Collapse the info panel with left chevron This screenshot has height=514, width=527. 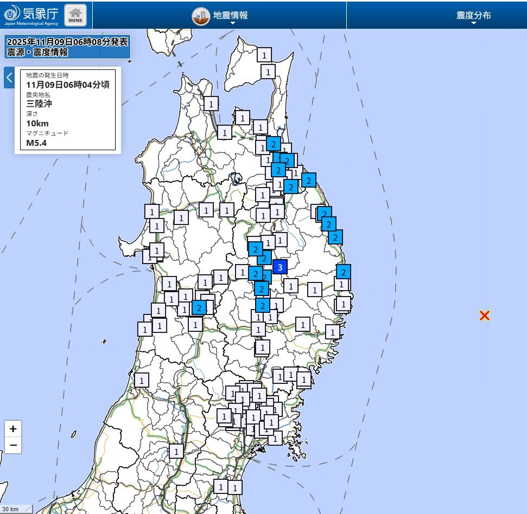pos(9,78)
